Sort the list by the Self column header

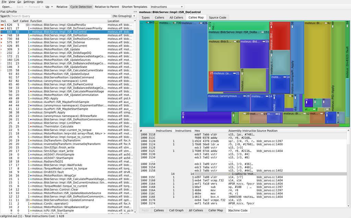click(x=15, y=21)
